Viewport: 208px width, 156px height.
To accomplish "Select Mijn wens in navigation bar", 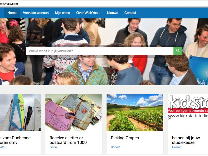I will [62, 13].
